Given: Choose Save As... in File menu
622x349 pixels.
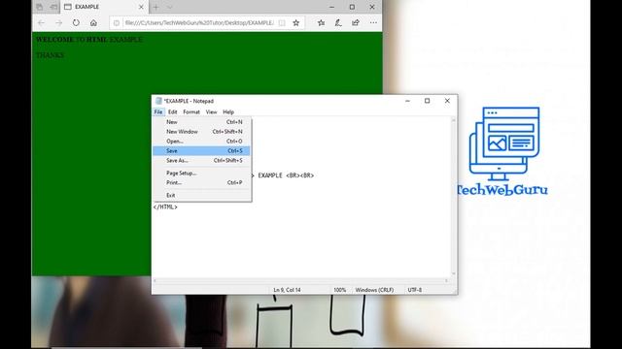Looking at the screenshot, I should [201, 160].
